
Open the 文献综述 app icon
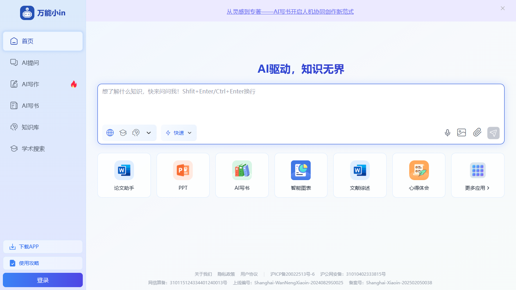coord(360,170)
